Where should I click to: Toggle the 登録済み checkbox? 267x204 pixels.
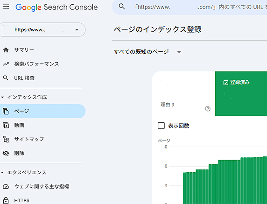(226, 83)
